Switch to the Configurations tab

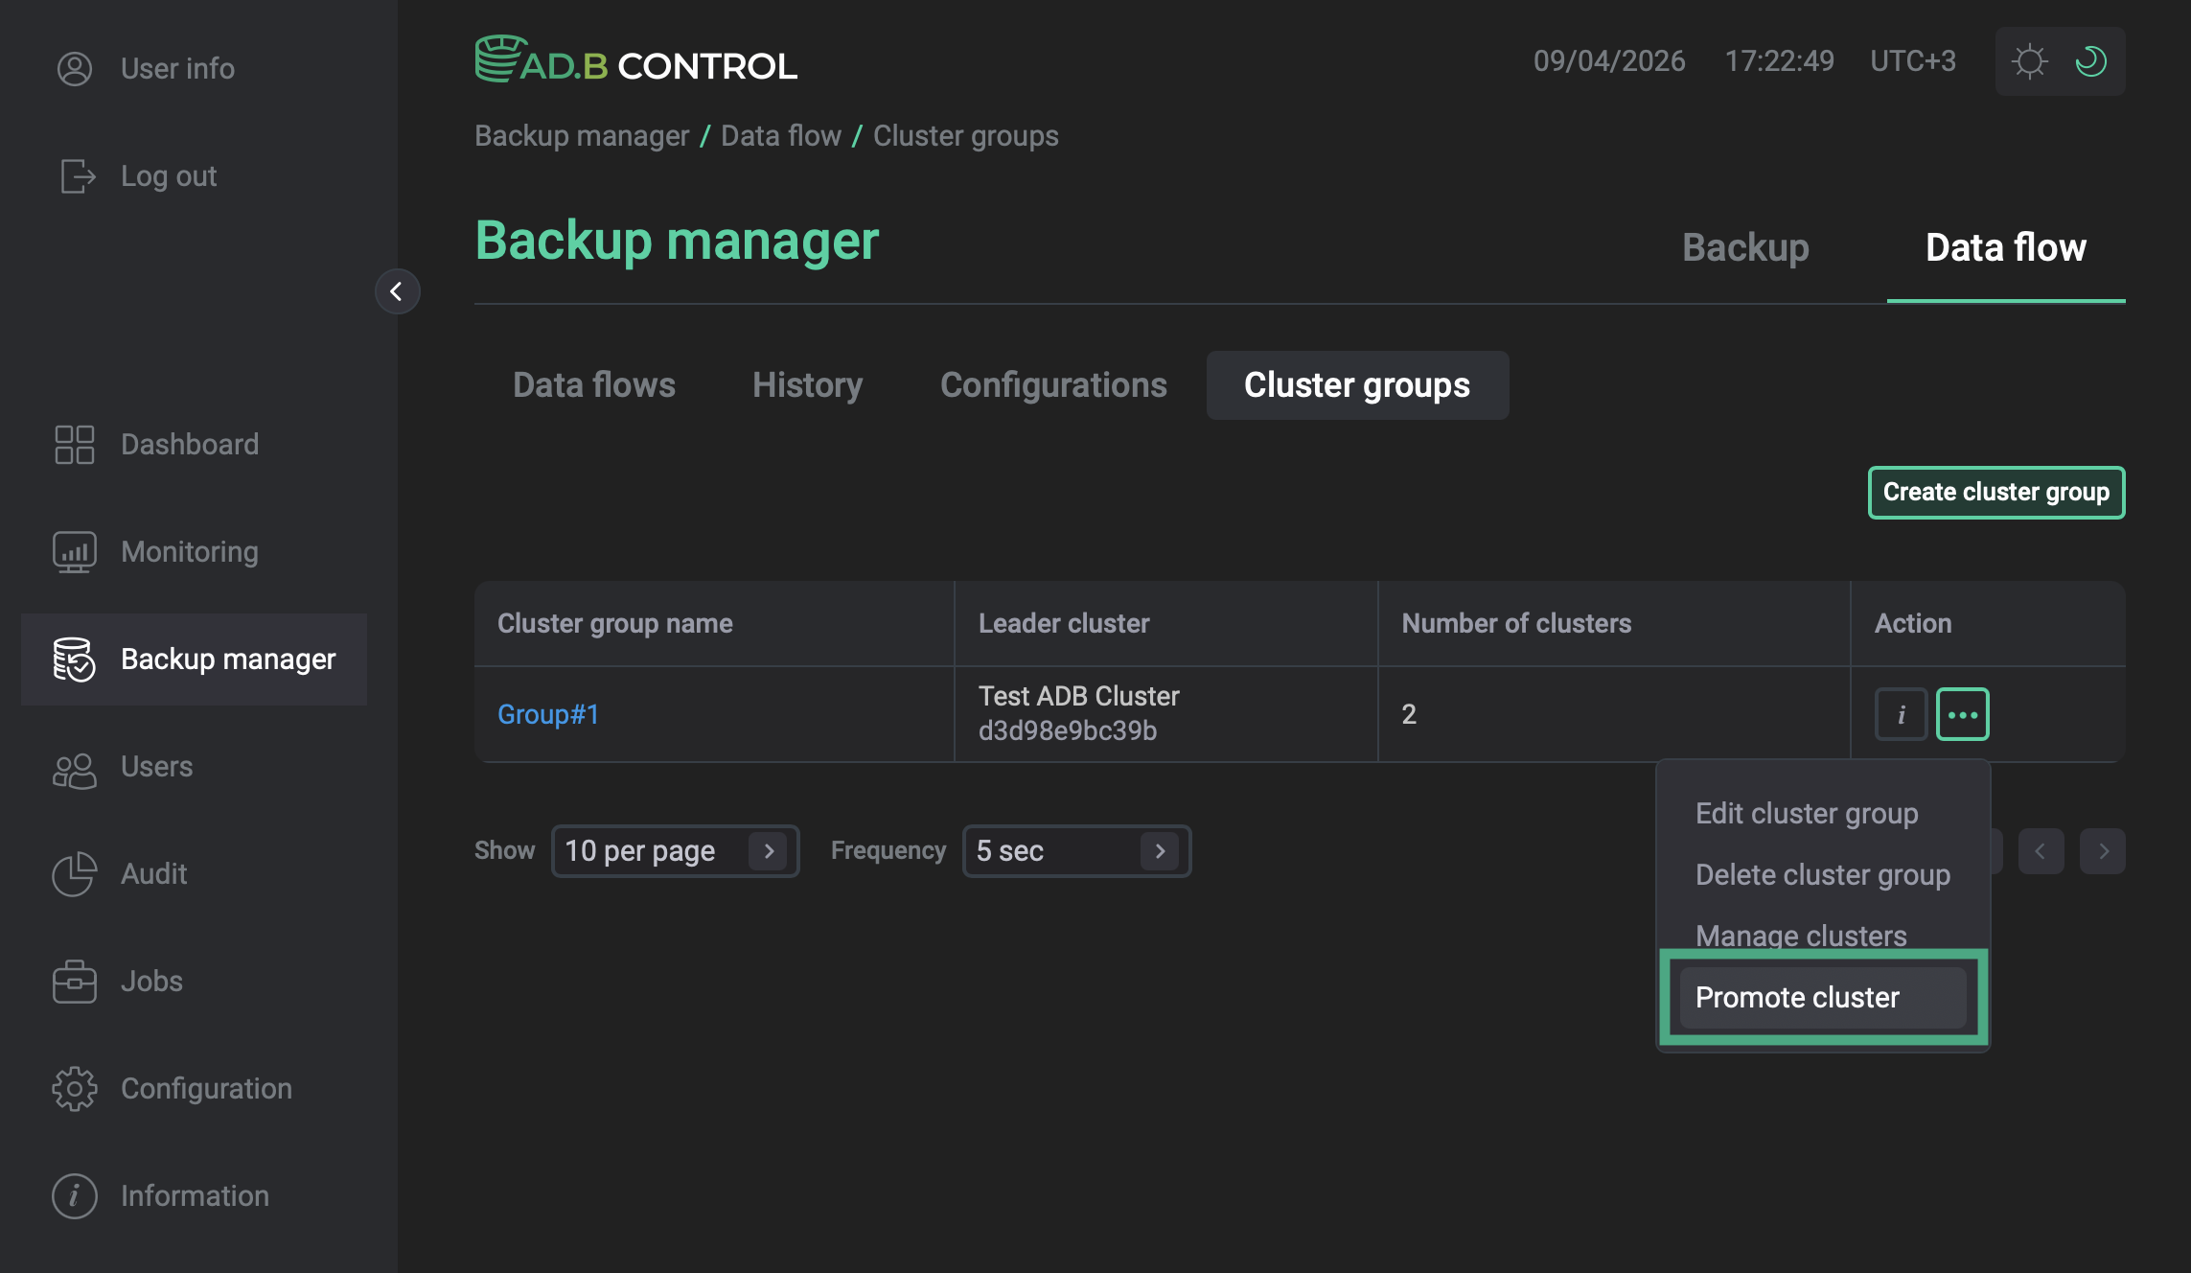1053,385
